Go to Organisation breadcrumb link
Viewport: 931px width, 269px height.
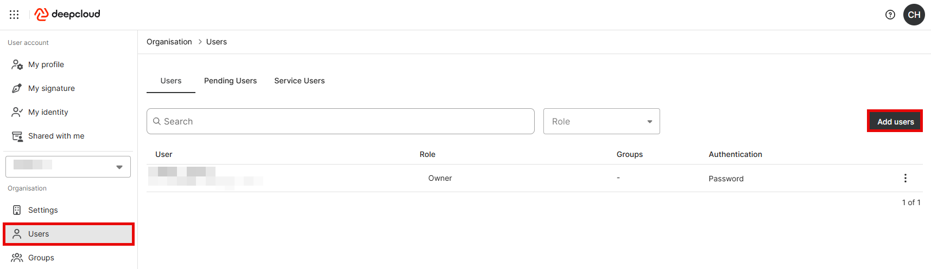click(x=169, y=42)
